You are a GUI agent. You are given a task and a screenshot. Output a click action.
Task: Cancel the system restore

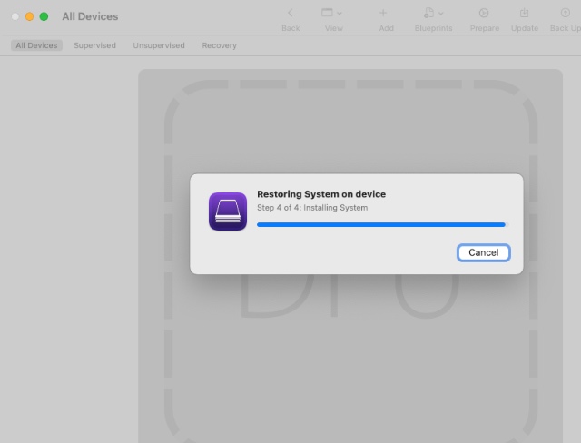point(484,252)
